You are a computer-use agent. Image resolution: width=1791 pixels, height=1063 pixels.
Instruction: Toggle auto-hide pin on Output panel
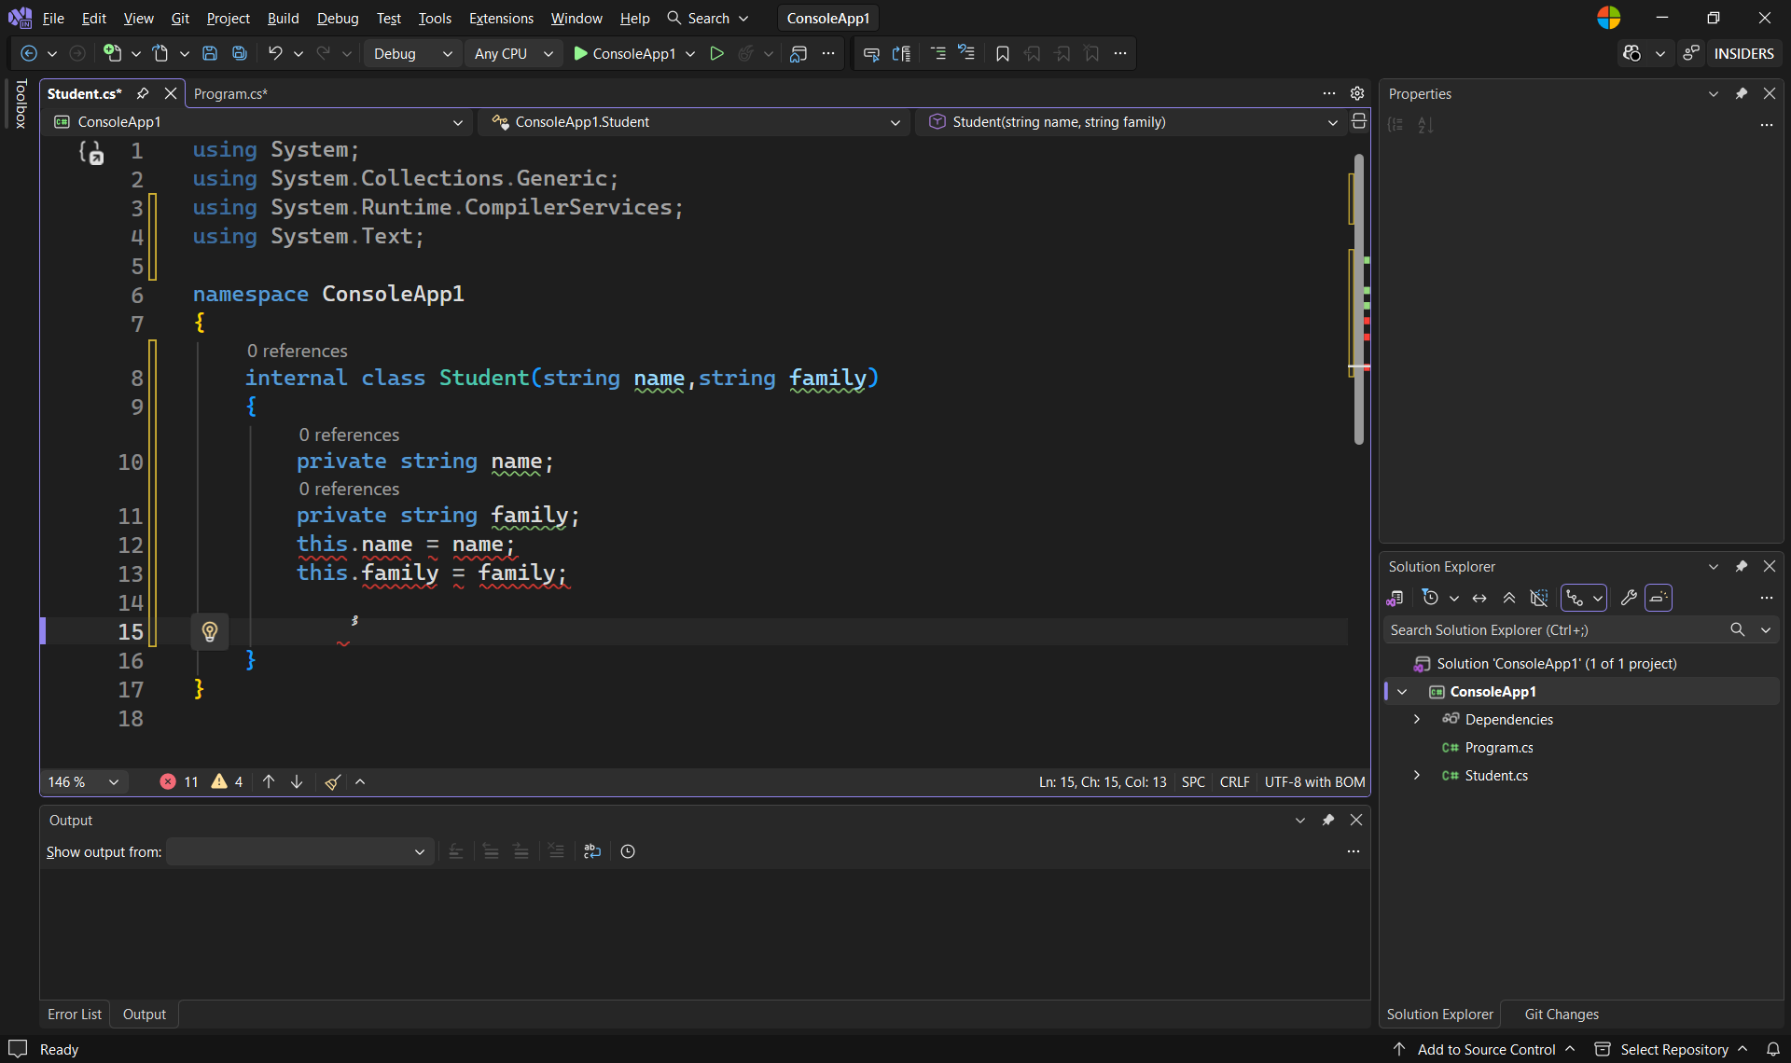coord(1328,820)
